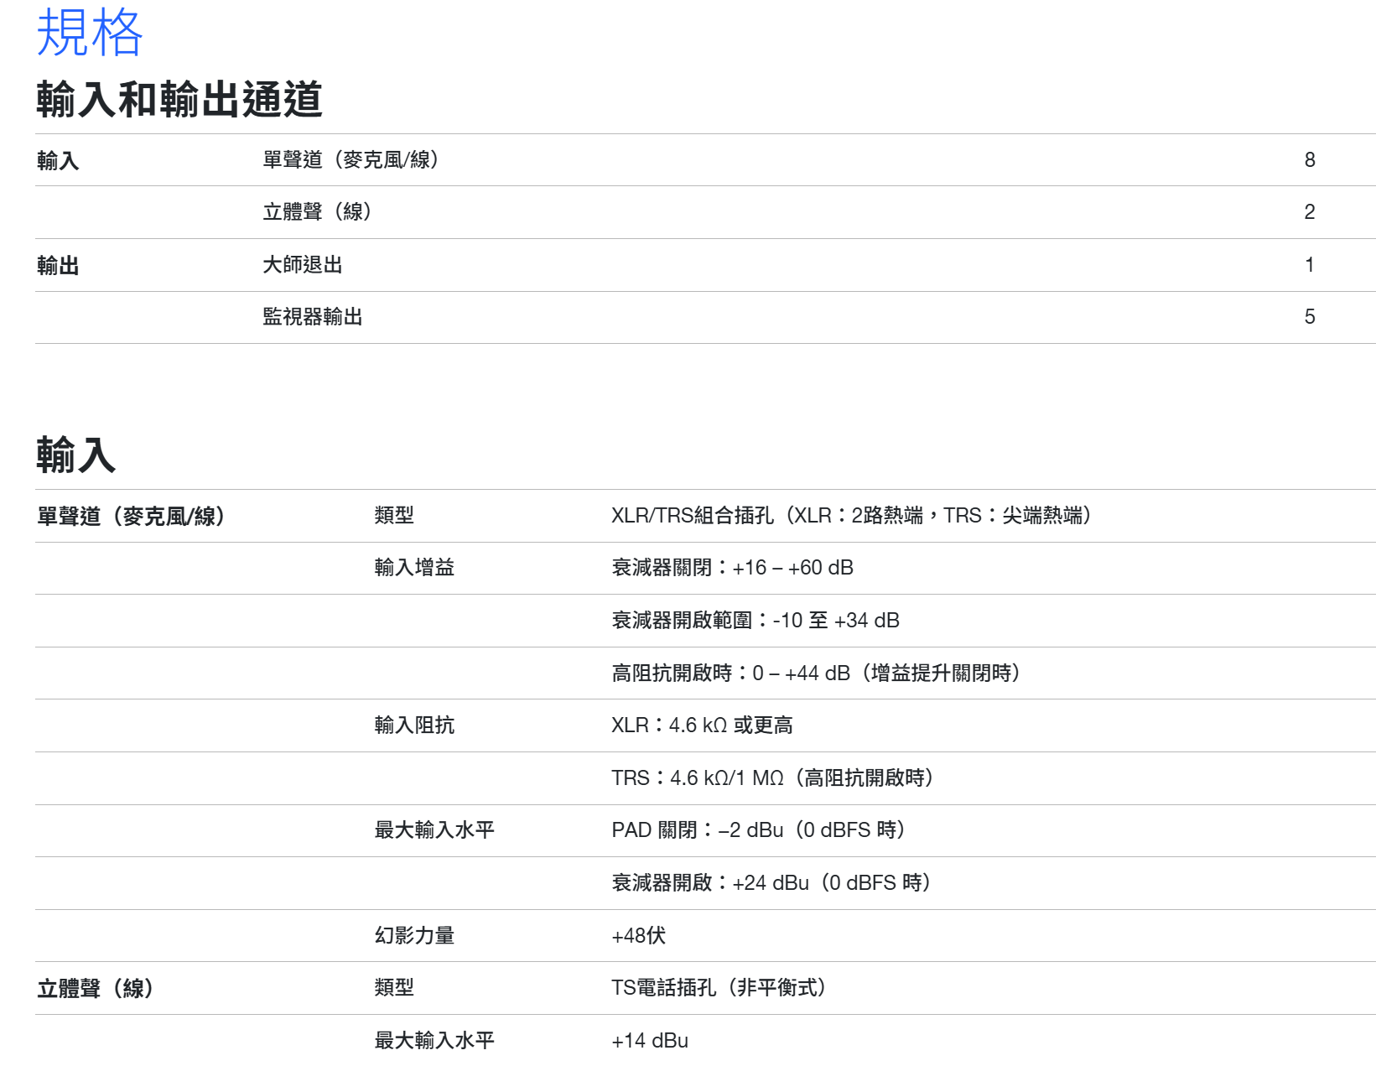Viewport: 1376px width, 1066px height.
Task: Click the 輸入增益 label
Action: [414, 568]
